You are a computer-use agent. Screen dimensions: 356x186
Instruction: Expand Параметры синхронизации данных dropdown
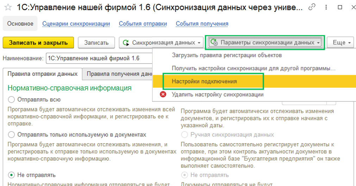(x=265, y=42)
